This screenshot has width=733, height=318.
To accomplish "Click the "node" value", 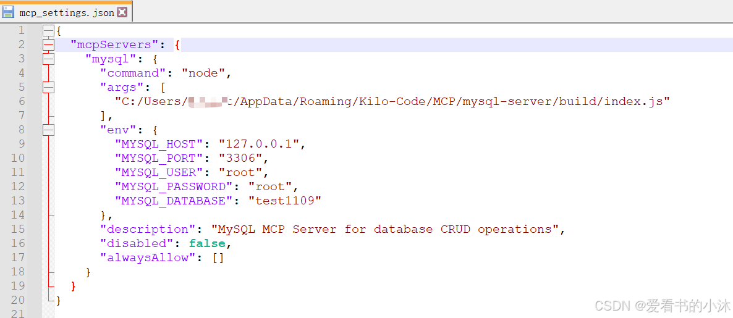I will (x=203, y=73).
